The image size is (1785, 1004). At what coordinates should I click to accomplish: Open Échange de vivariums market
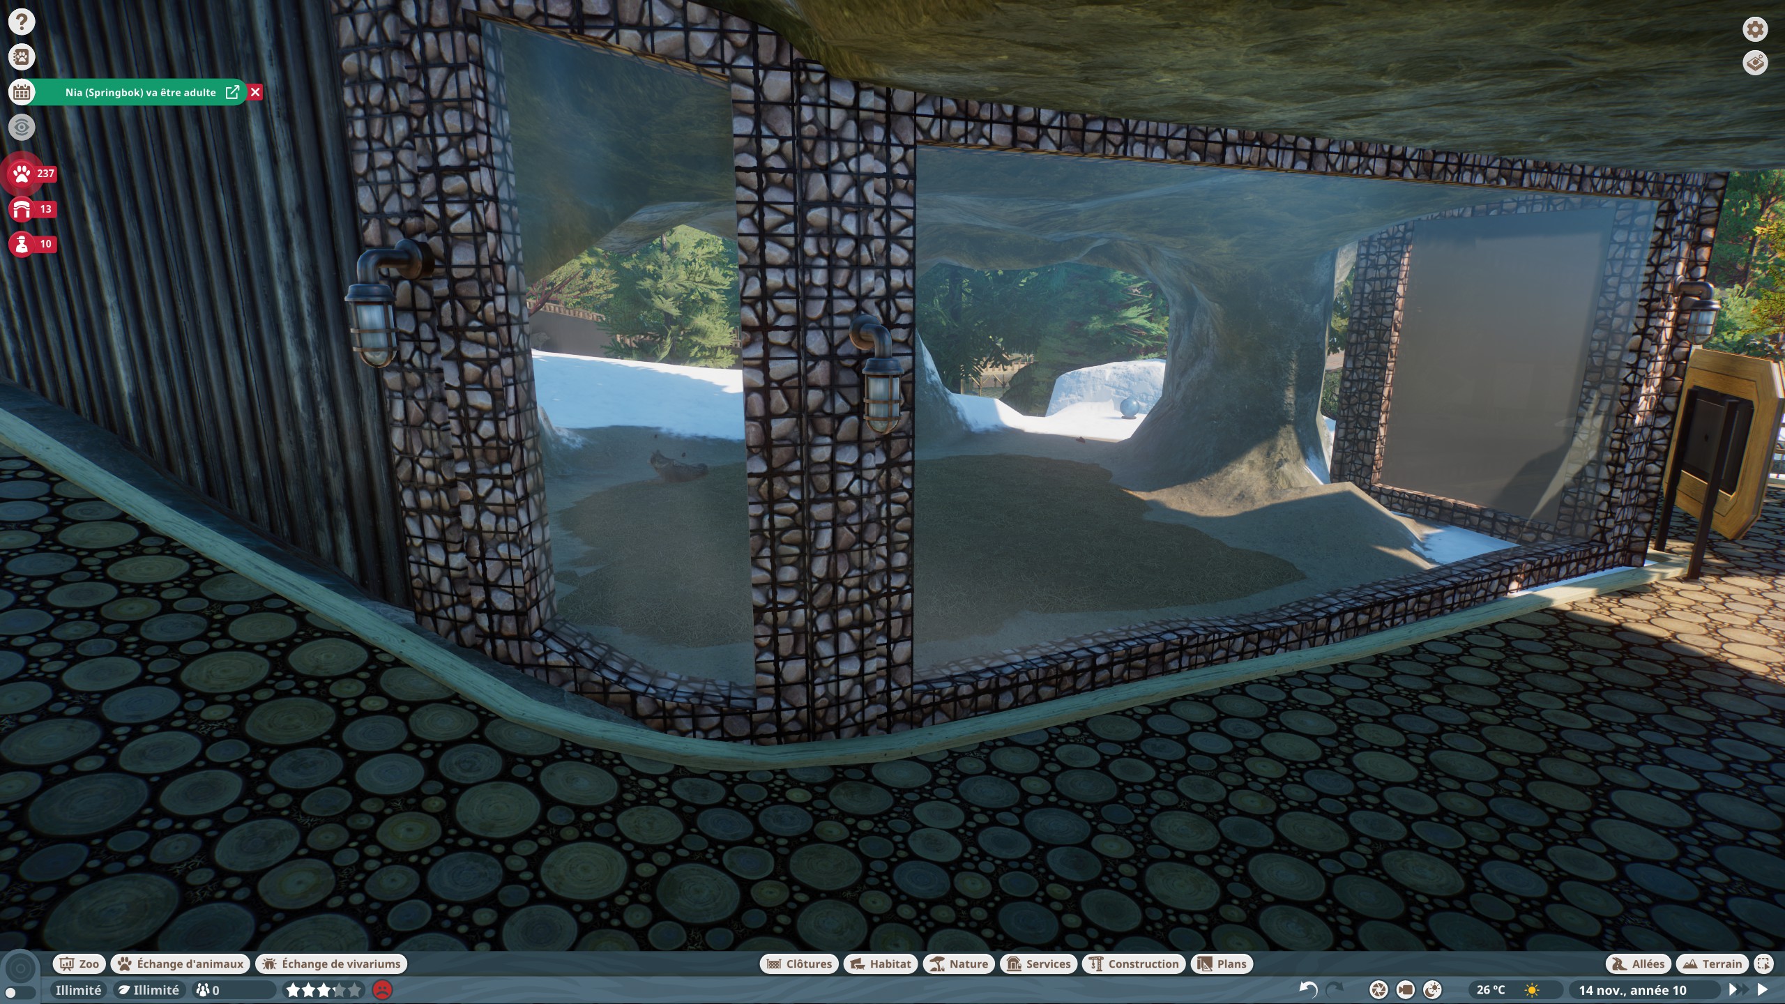click(331, 964)
